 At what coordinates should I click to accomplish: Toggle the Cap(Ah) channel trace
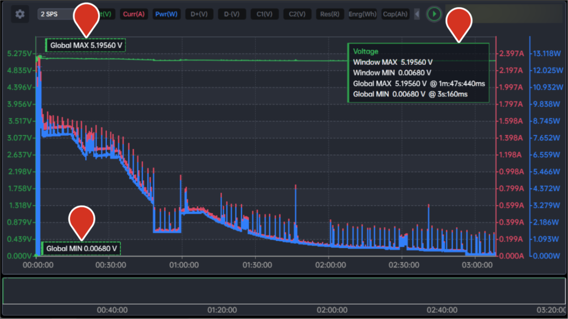point(395,14)
